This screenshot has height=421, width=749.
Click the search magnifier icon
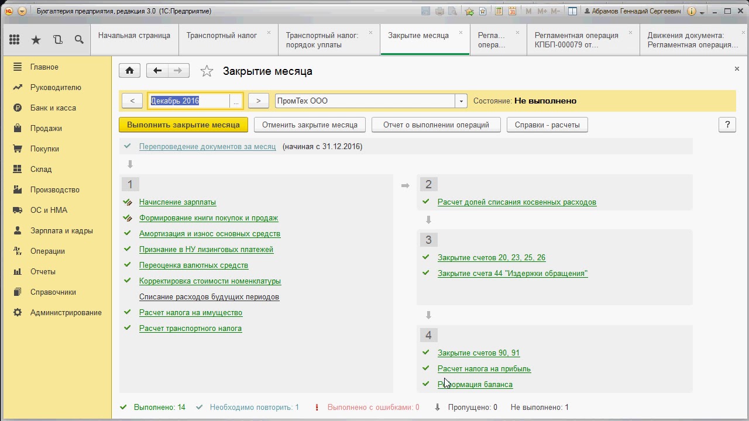(x=79, y=40)
